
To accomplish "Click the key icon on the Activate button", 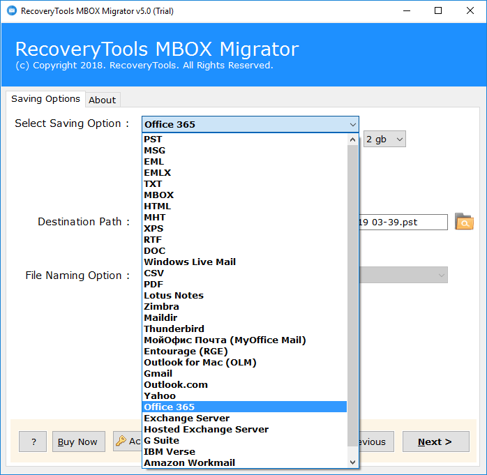I will click(x=121, y=441).
